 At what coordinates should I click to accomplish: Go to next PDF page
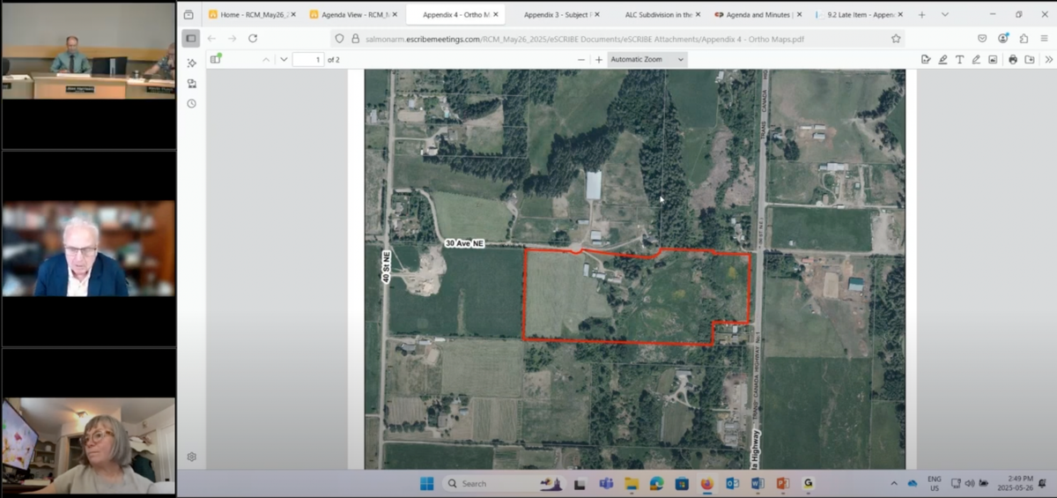284,59
